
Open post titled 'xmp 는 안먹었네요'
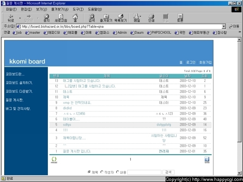coord(77,103)
